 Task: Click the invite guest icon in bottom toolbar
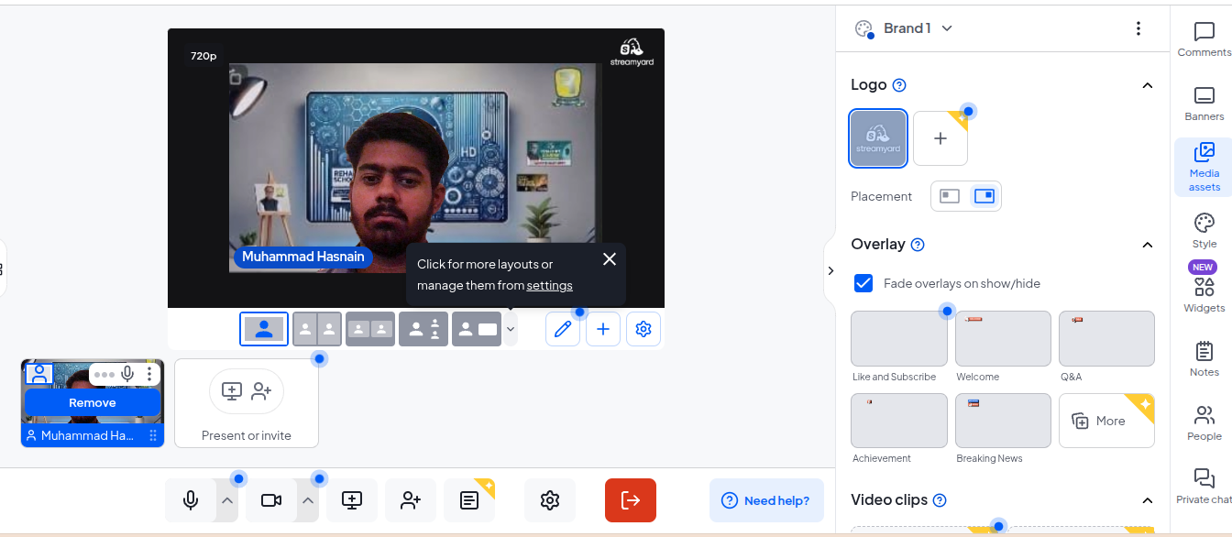coord(411,500)
